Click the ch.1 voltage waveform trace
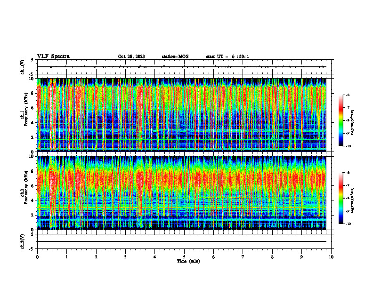 182,67
